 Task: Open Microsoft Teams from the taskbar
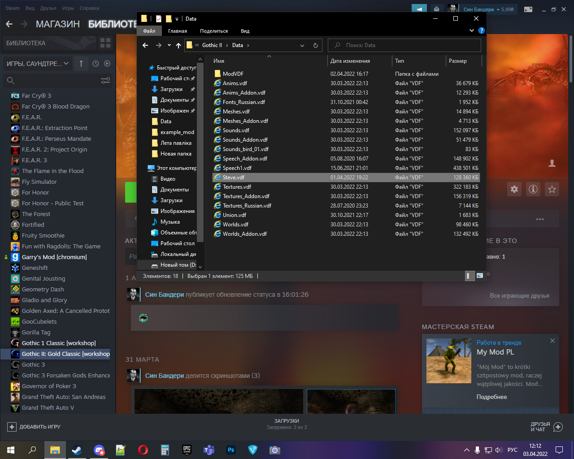coord(209,450)
